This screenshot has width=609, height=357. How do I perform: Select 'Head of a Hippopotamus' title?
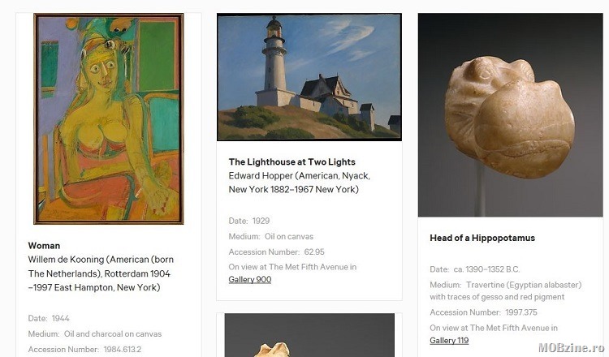point(482,238)
